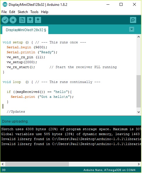The width and height of the screenshot is (142, 173).
Task: Click the '//Updates' comment line
Action: [16, 112]
